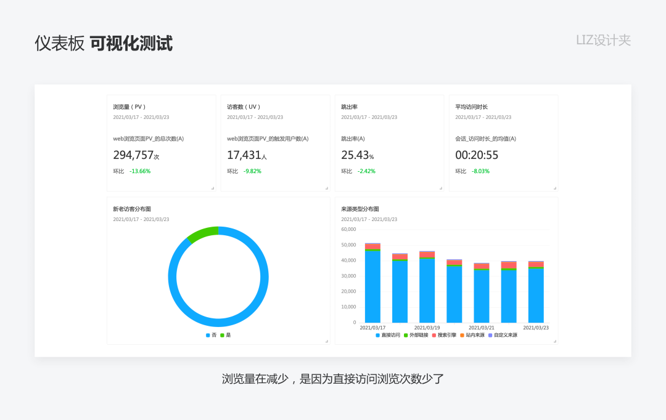Hide the 是 category using the pie chart legend
The height and width of the screenshot is (420, 666).
coord(228,334)
